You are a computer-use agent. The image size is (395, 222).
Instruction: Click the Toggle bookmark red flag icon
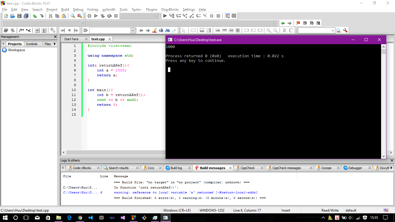298,23
